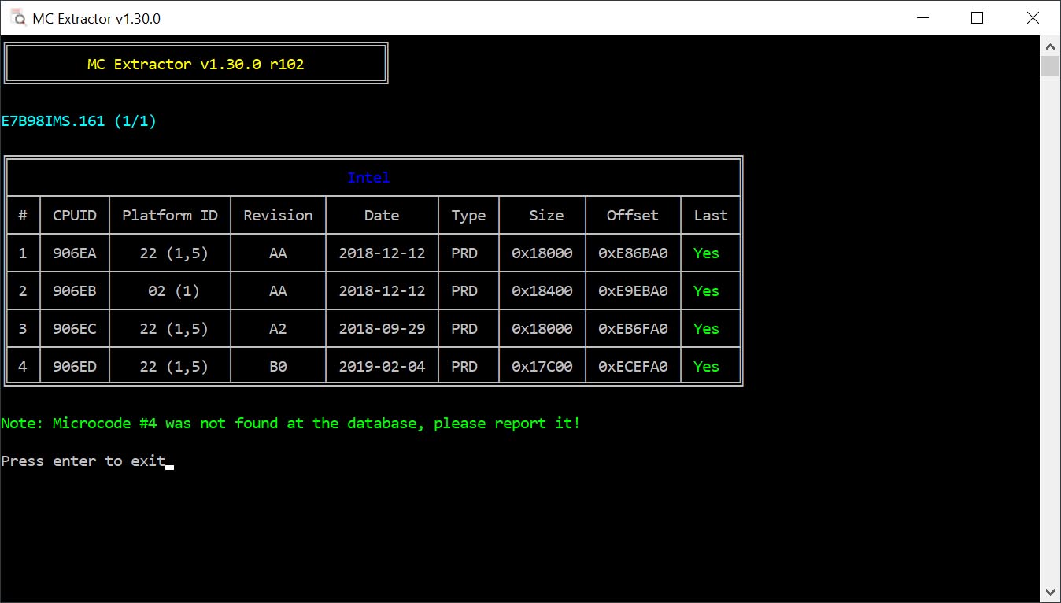Click size value 0x17C00

[x=542, y=366]
